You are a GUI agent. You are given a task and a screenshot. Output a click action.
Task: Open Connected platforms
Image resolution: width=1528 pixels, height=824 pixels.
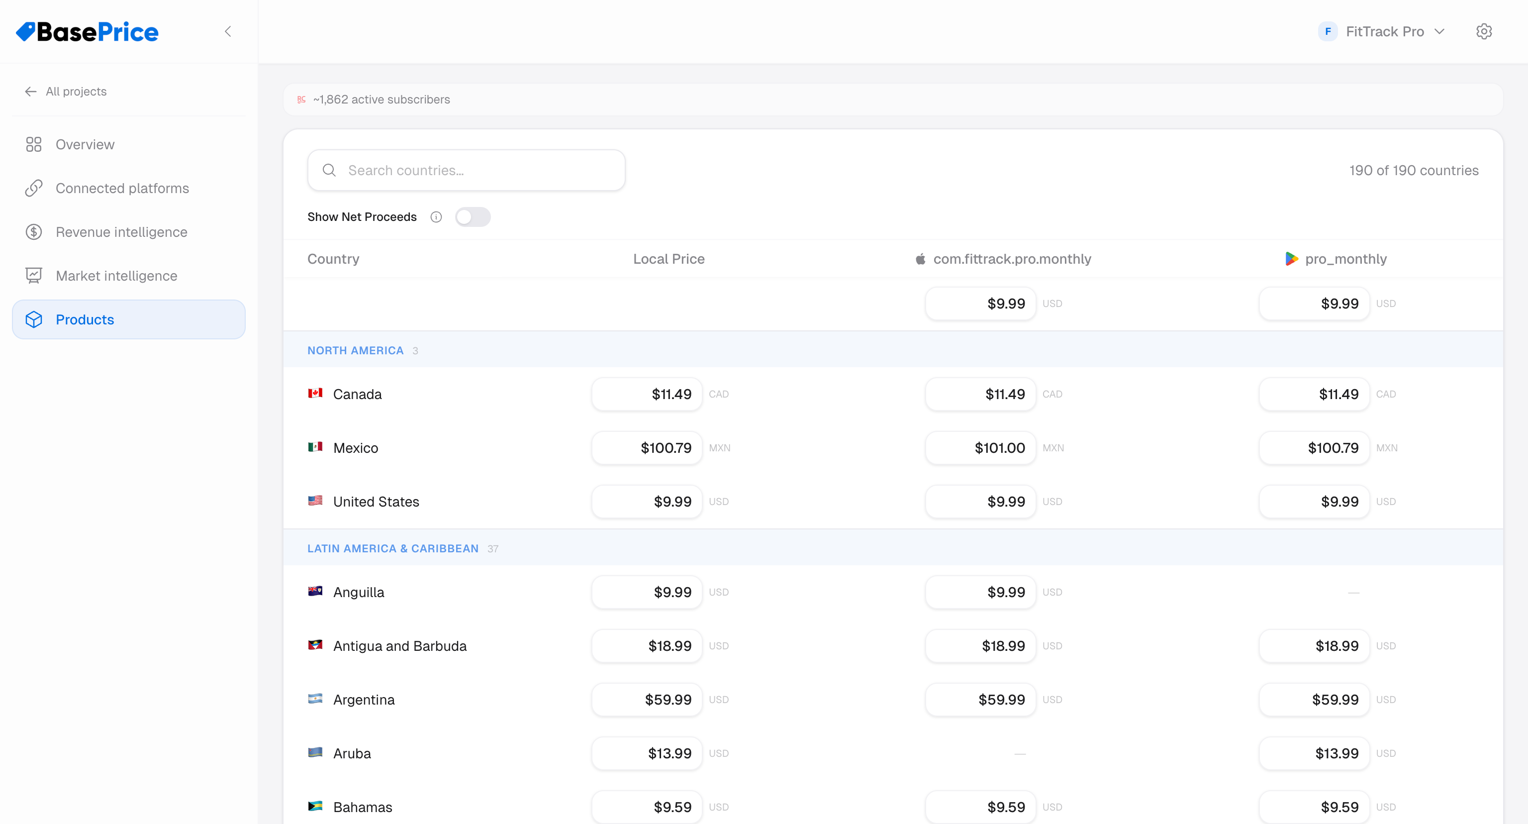click(129, 188)
